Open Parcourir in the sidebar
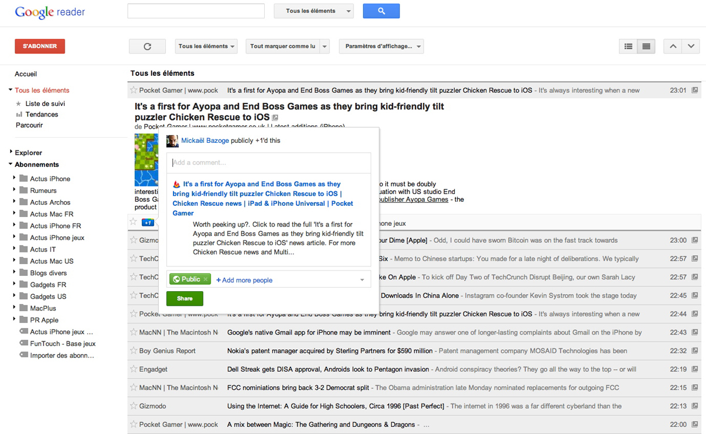Screen dimensions: 706x434 29,125
